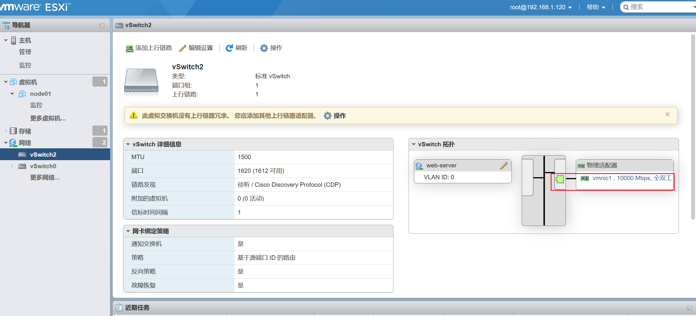Viewport: 696px width, 316px height.
Task: Click the VLAN ID: 0 text
Action: [x=439, y=177]
